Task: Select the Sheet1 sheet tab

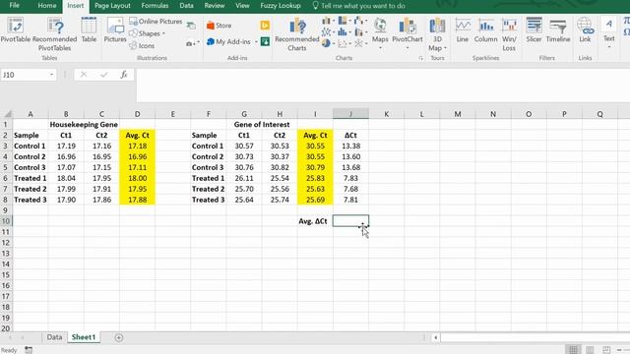Action: [x=84, y=337]
